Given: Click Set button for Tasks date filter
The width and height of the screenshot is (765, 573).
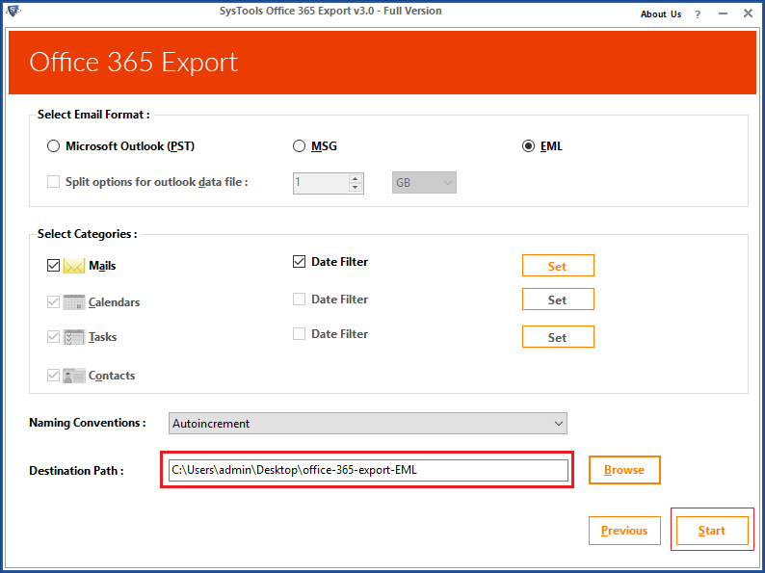Looking at the screenshot, I should pos(558,337).
